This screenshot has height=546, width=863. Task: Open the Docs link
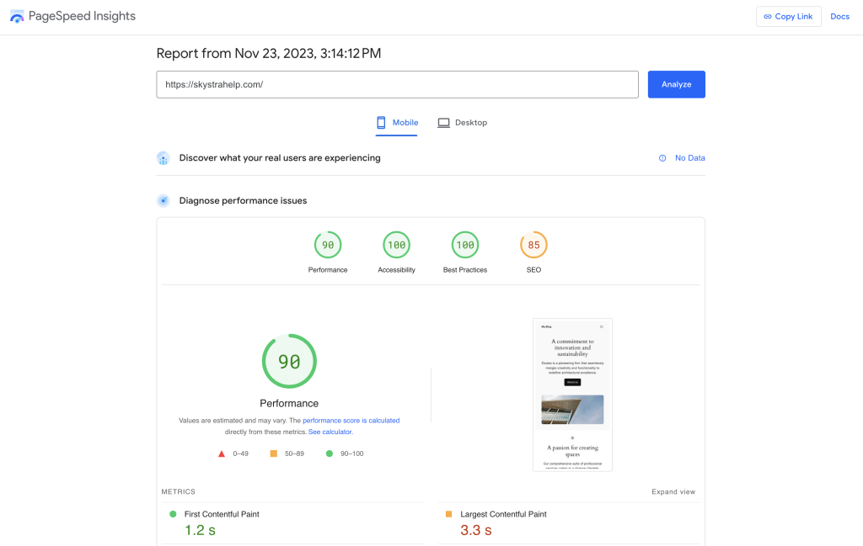[839, 17]
